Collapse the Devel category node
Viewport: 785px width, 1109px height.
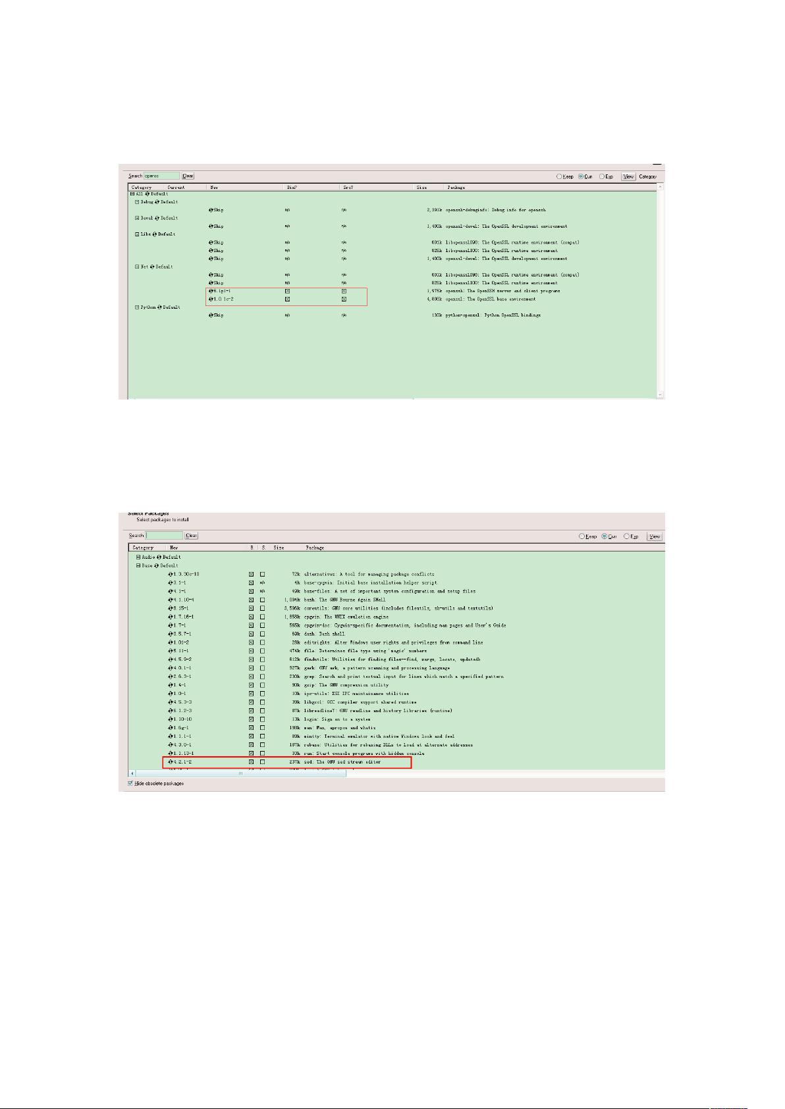[138, 218]
